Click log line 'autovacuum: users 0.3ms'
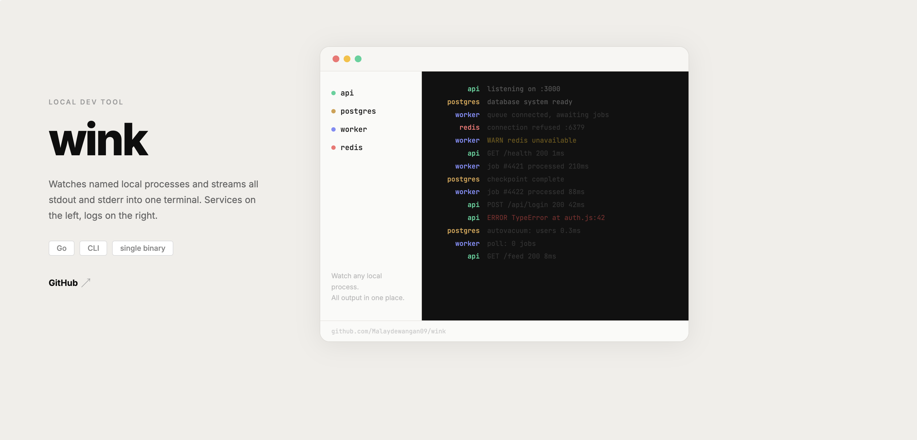Image resolution: width=917 pixels, height=440 pixels. click(534, 231)
